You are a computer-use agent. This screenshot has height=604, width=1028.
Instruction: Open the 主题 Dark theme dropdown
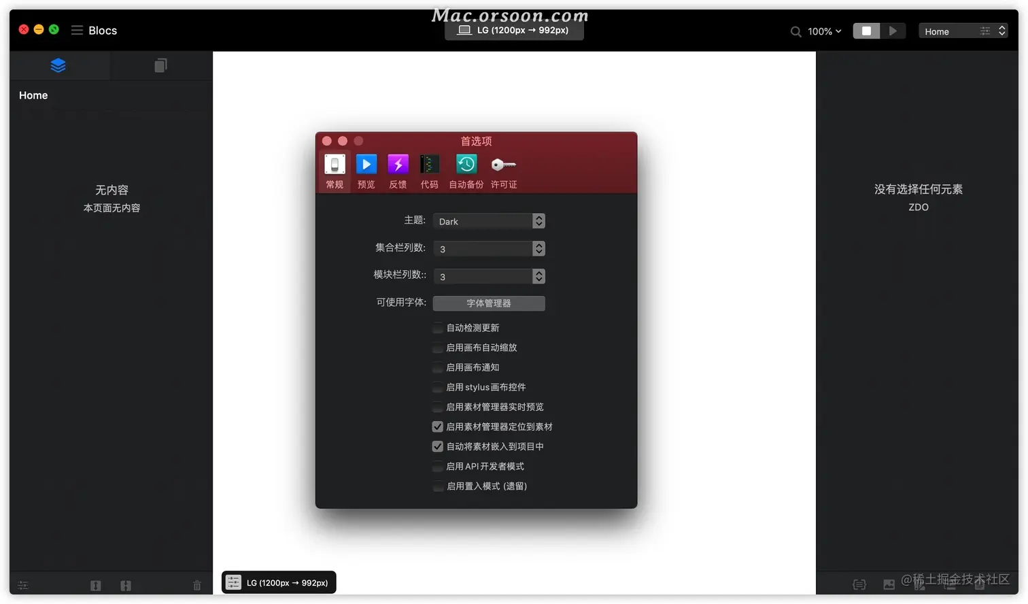tap(489, 221)
